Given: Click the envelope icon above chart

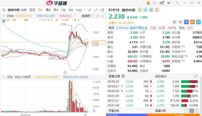Looking at the screenshot, I should coord(4,21).
